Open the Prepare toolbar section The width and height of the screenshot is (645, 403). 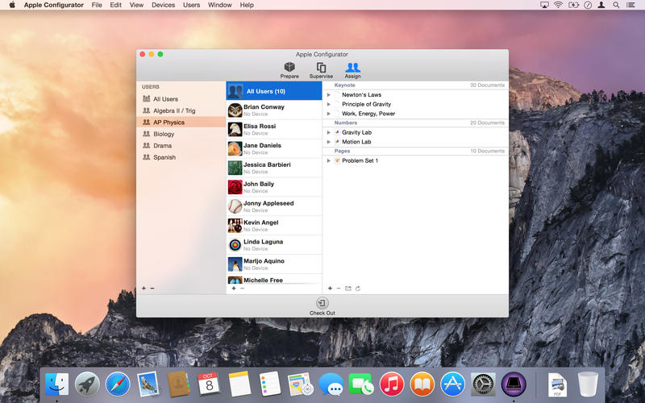[289, 69]
